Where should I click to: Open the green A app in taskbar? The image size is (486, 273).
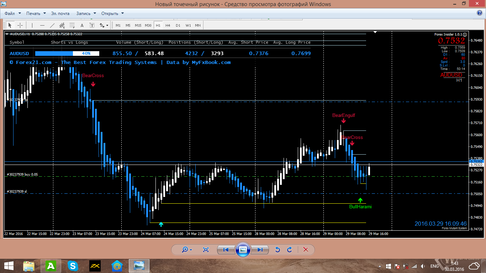coord(51,266)
